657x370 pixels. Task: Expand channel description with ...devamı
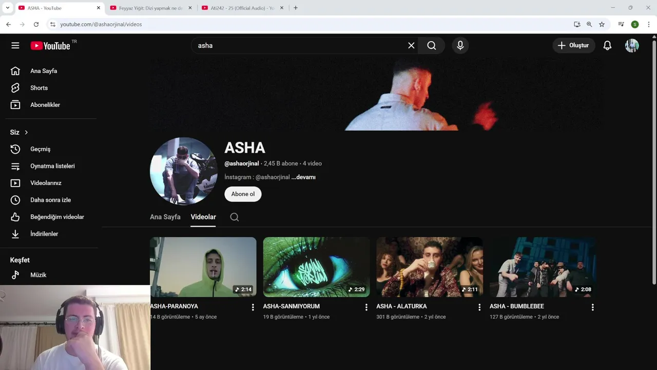tap(303, 177)
